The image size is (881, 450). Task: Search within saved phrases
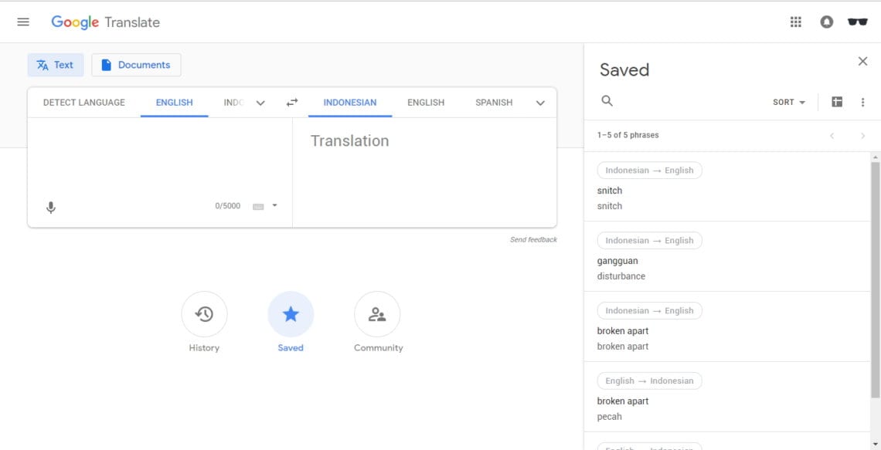pos(607,100)
